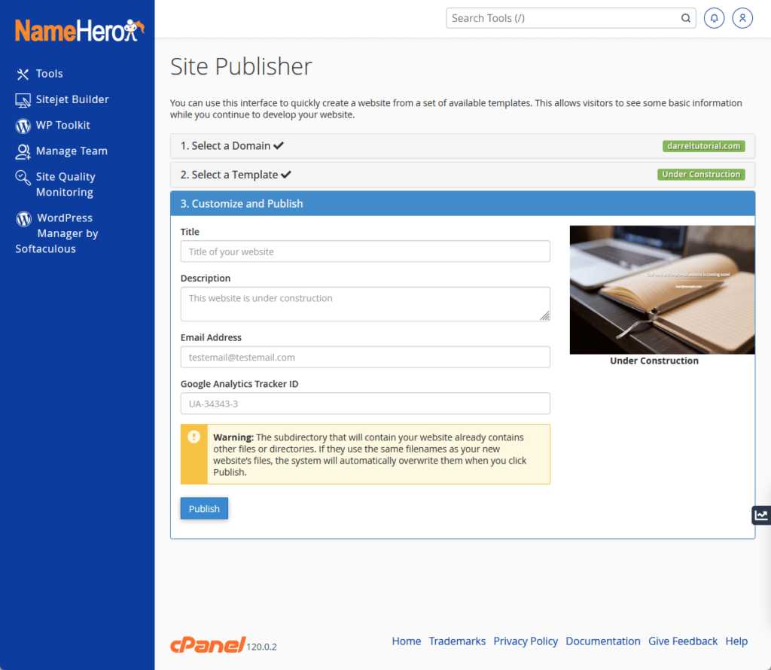Screen dimensions: 771x670
Task: Expand the 1. Select a Domain section
Action: 463,146
